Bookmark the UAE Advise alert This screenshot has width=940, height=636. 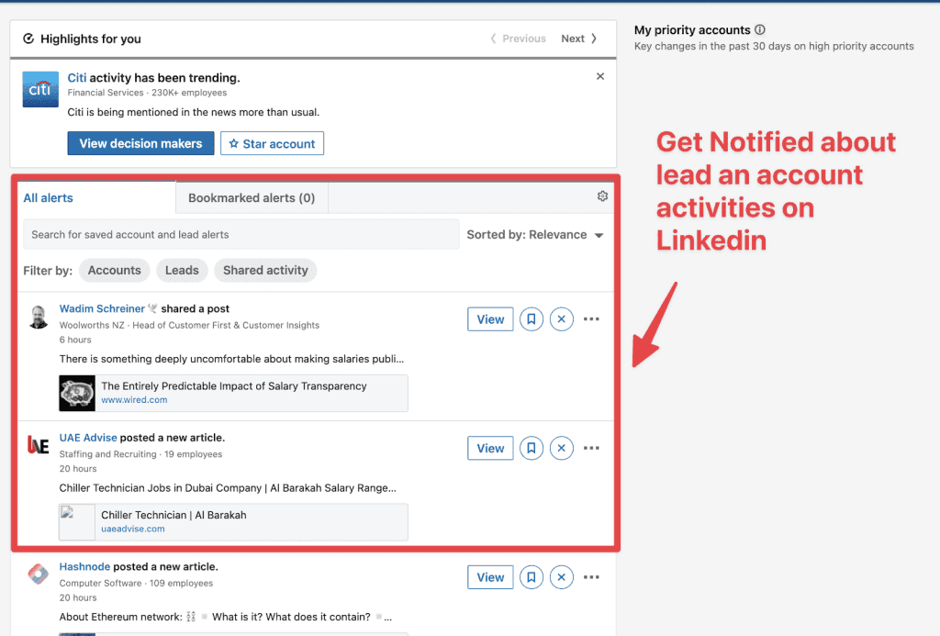pos(532,448)
